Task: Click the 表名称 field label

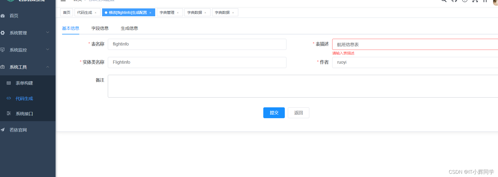Action: tap(98, 44)
